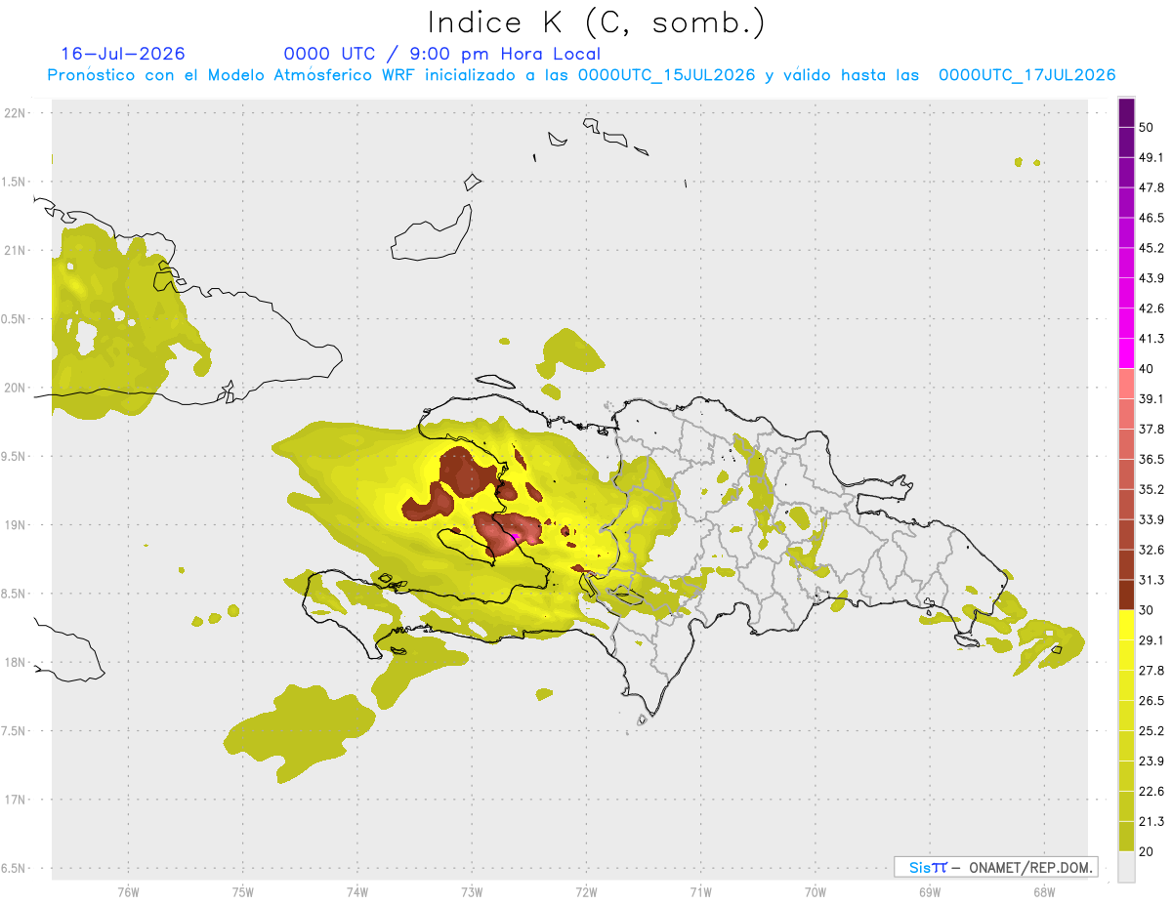Select dark brown swatch between 30 and 31.3
This screenshot has height=905, width=1172.
point(1127,595)
